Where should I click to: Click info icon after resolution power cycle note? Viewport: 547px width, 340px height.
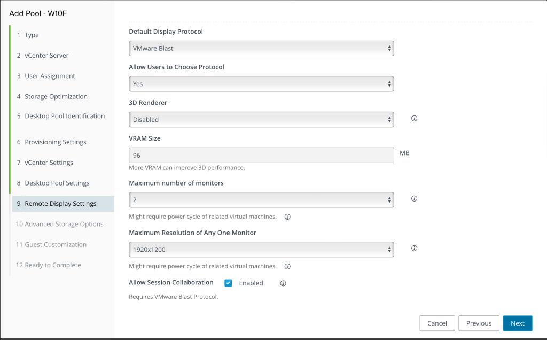pos(287,266)
